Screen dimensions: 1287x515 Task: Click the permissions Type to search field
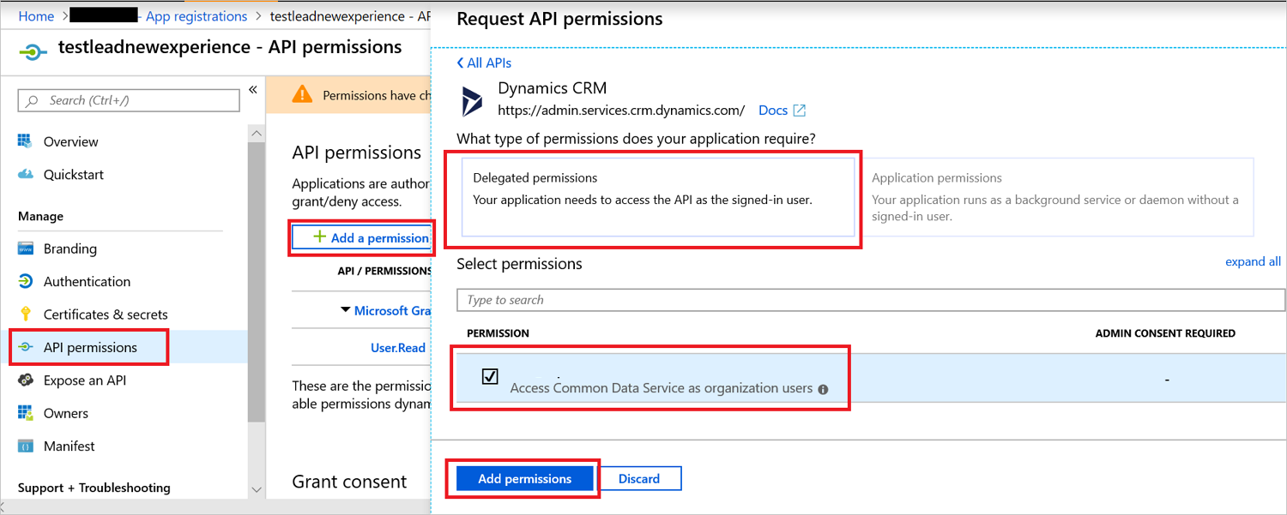(x=871, y=300)
